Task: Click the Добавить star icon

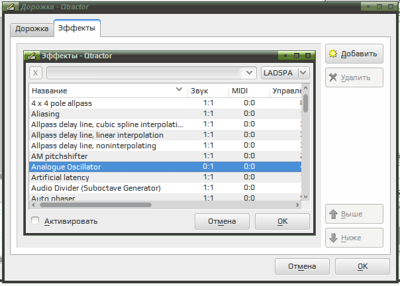Action: 333,54
